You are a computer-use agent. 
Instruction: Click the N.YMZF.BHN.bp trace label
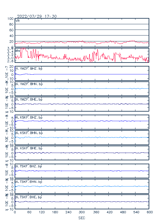click(29, 84)
